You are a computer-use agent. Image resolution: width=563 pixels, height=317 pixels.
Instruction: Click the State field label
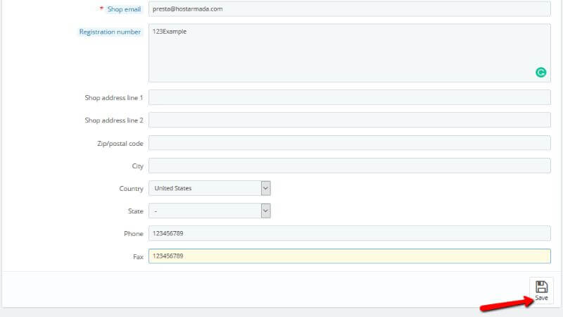[x=136, y=211]
